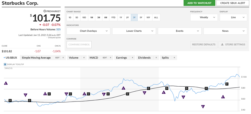Select the 10D chart range
251x114 pixels.
(x=84, y=18)
